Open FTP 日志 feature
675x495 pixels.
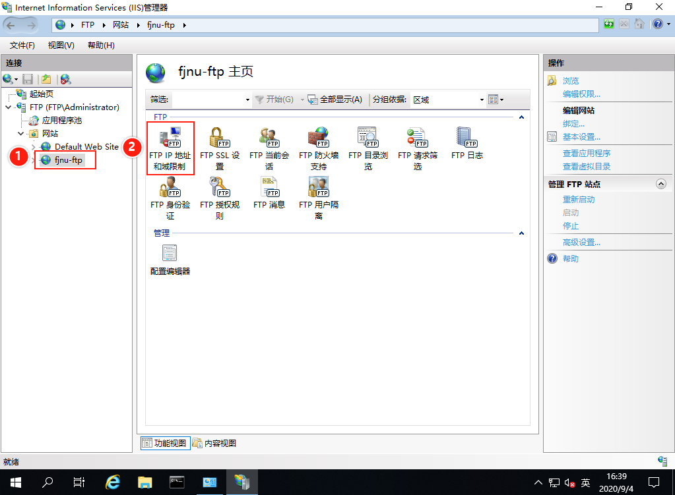coord(467,143)
